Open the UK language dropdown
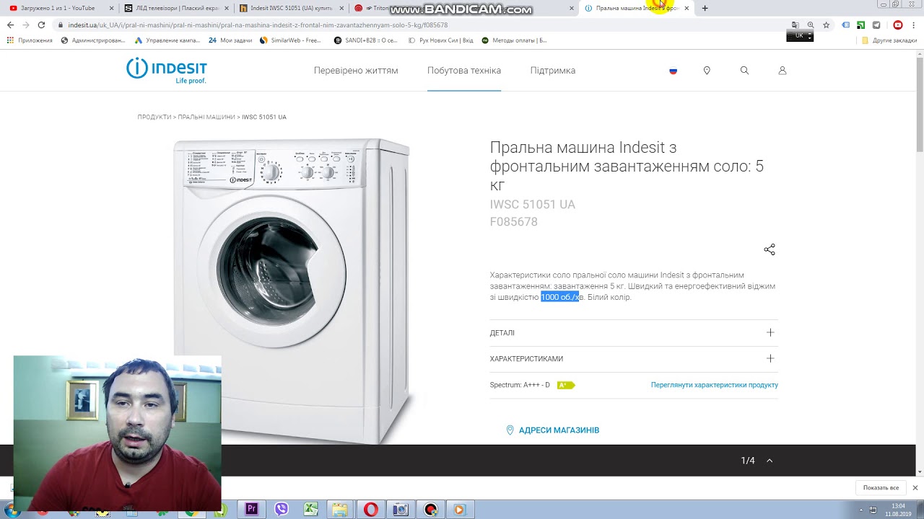Image resolution: width=924 pixels, height=519 pixels. [800, 35]
